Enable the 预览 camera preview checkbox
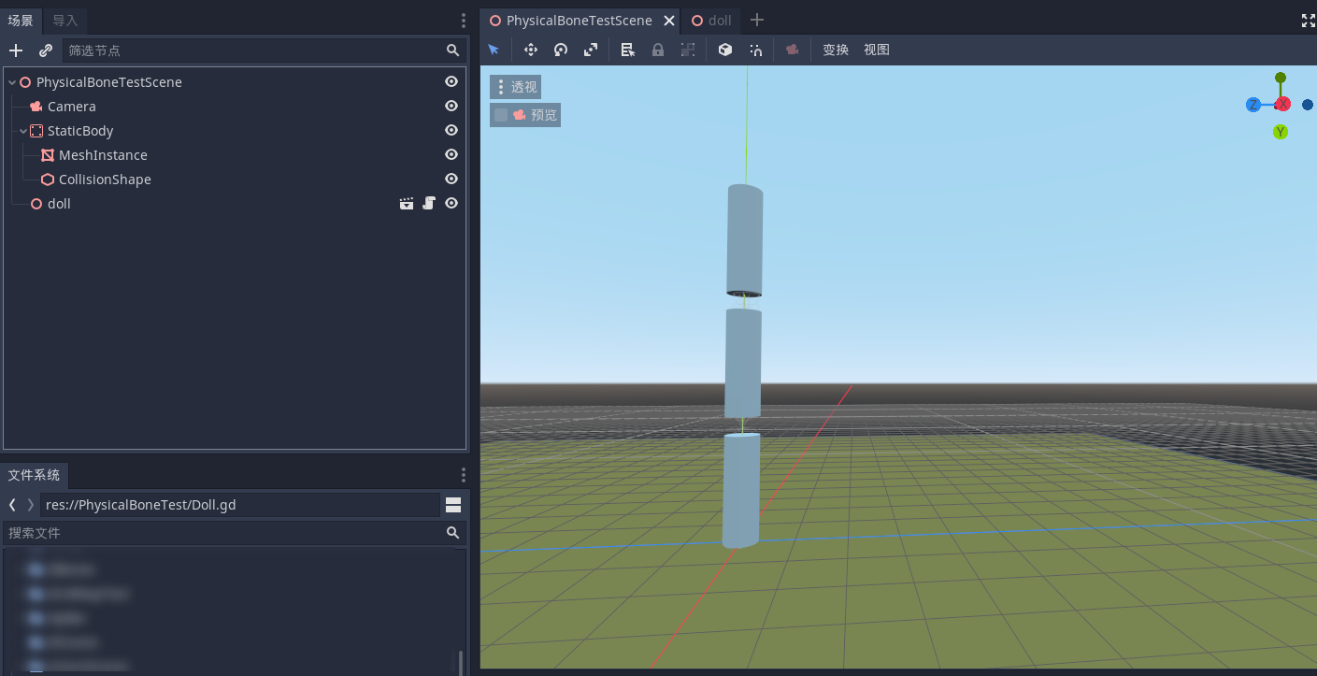The height and width of the screenshot is (676, 1317). pos(501,115)
